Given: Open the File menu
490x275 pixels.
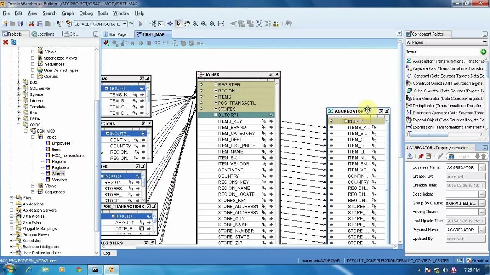Looking at the screenshot, I should pos(6,13).
